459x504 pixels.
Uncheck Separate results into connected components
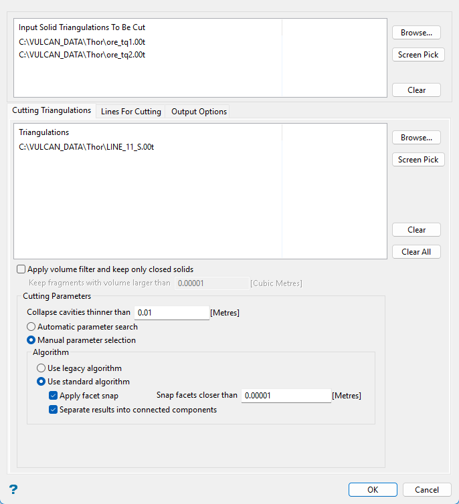[54, 410]
